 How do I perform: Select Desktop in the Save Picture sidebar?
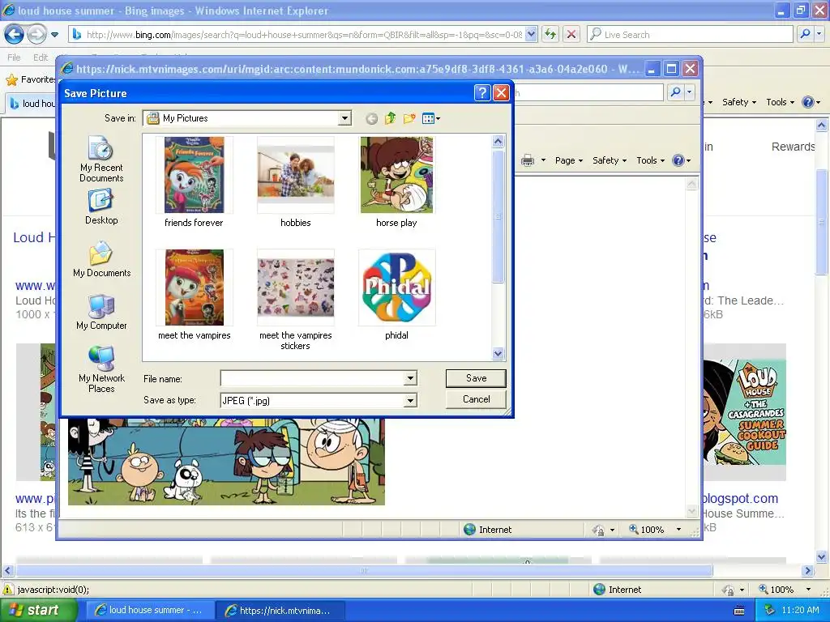[101, 207]
